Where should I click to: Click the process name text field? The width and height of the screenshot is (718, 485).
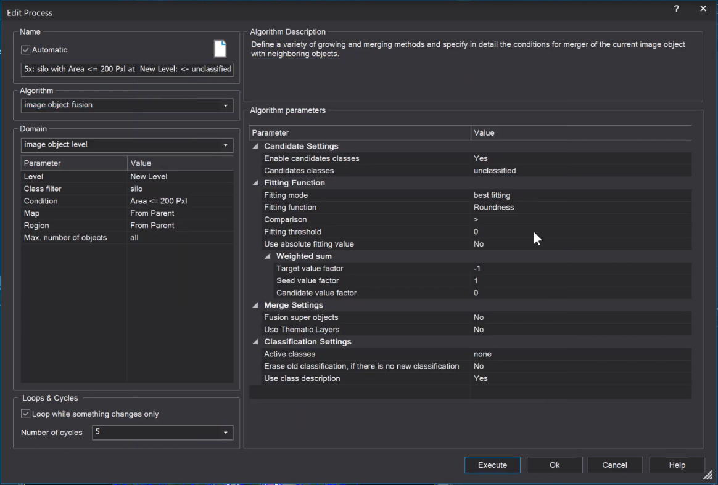click(x=127, y=70)
